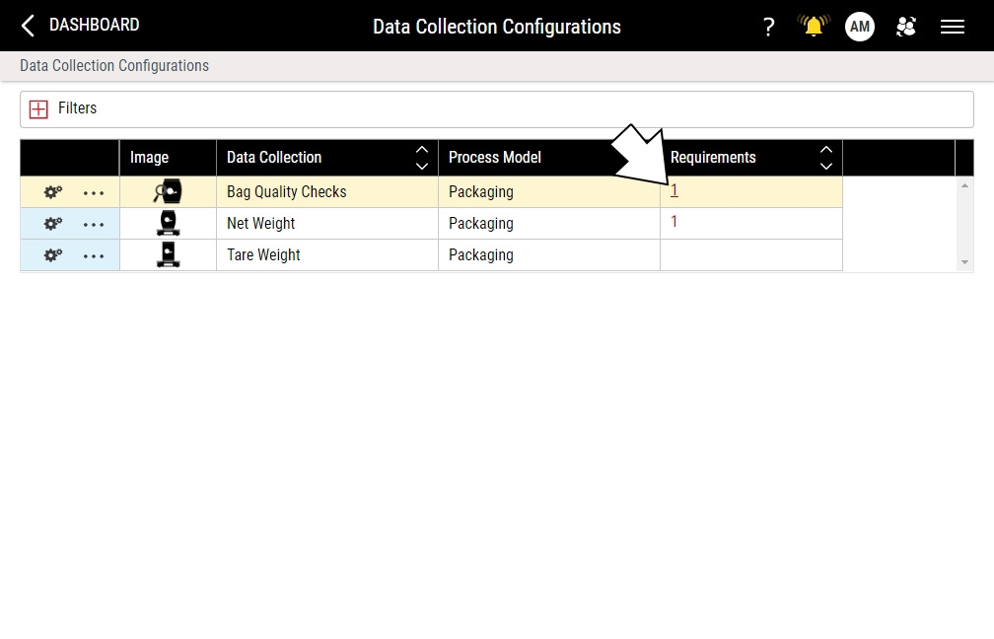Sort by Requirements column

[826, 158]
